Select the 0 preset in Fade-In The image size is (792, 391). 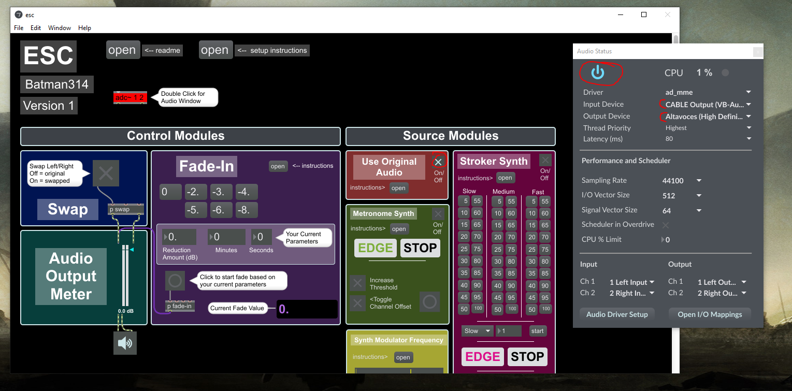coord(170,192)
